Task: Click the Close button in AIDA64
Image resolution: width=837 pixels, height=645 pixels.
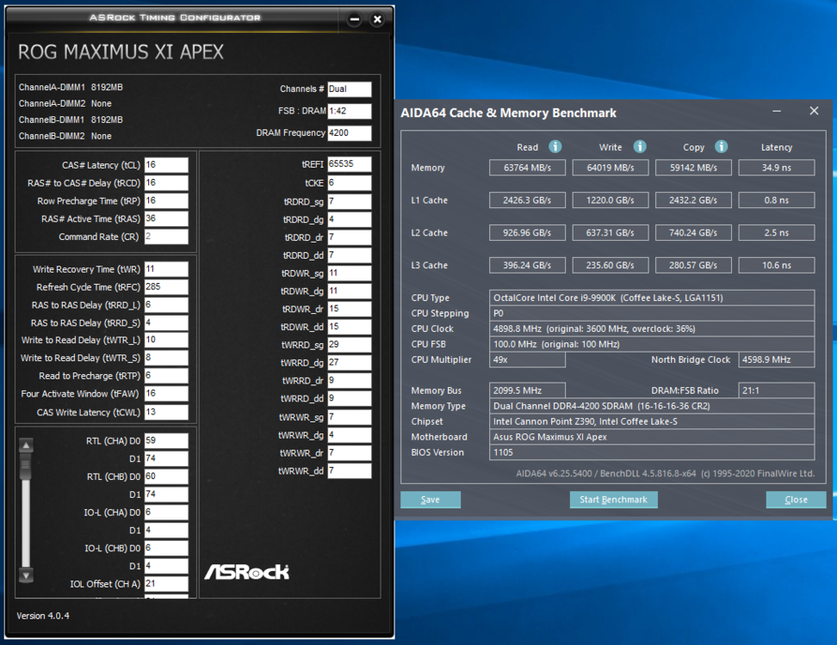Action: pos(796,500)
